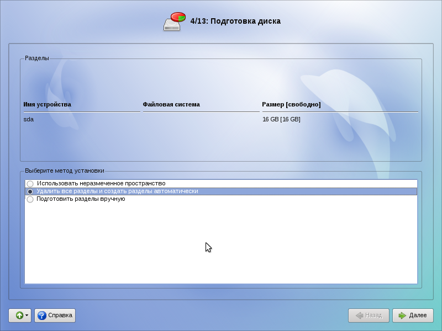This screenshot has height=331, width=442.
Task: Select the sda device row
Action: pos(29,119)
